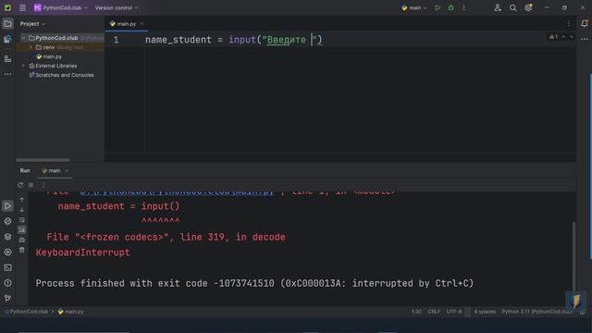Close the main.py editor tab
Viewport: 592px width, 333px height.
coord(142,24)
